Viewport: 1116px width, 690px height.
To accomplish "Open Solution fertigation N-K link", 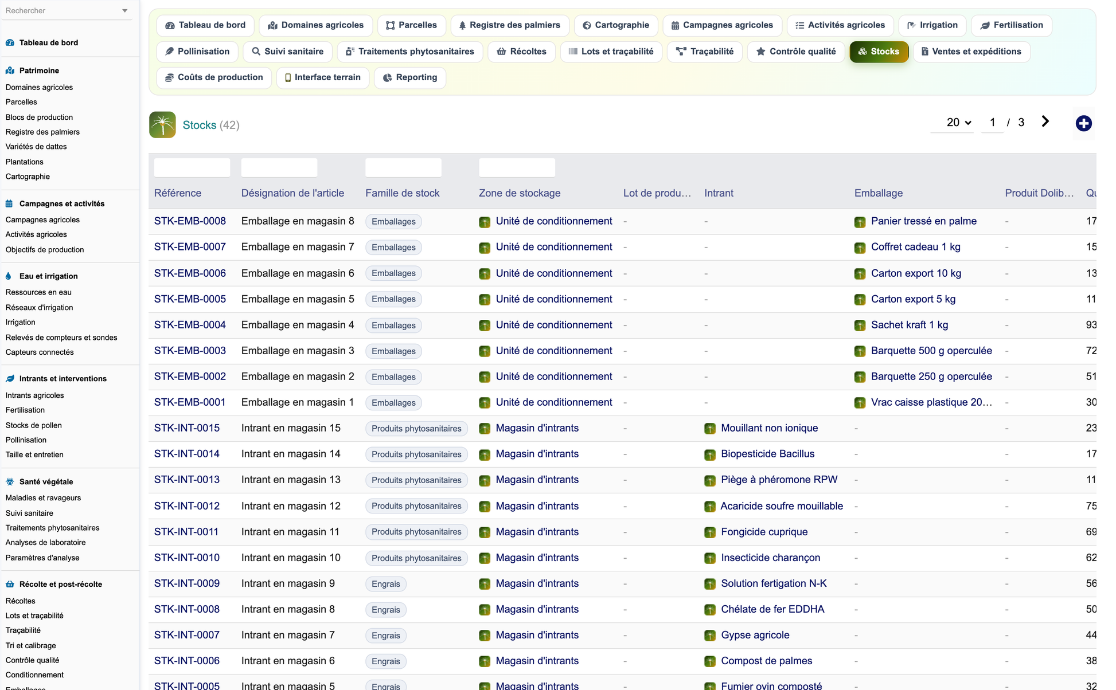I will 774,583.
